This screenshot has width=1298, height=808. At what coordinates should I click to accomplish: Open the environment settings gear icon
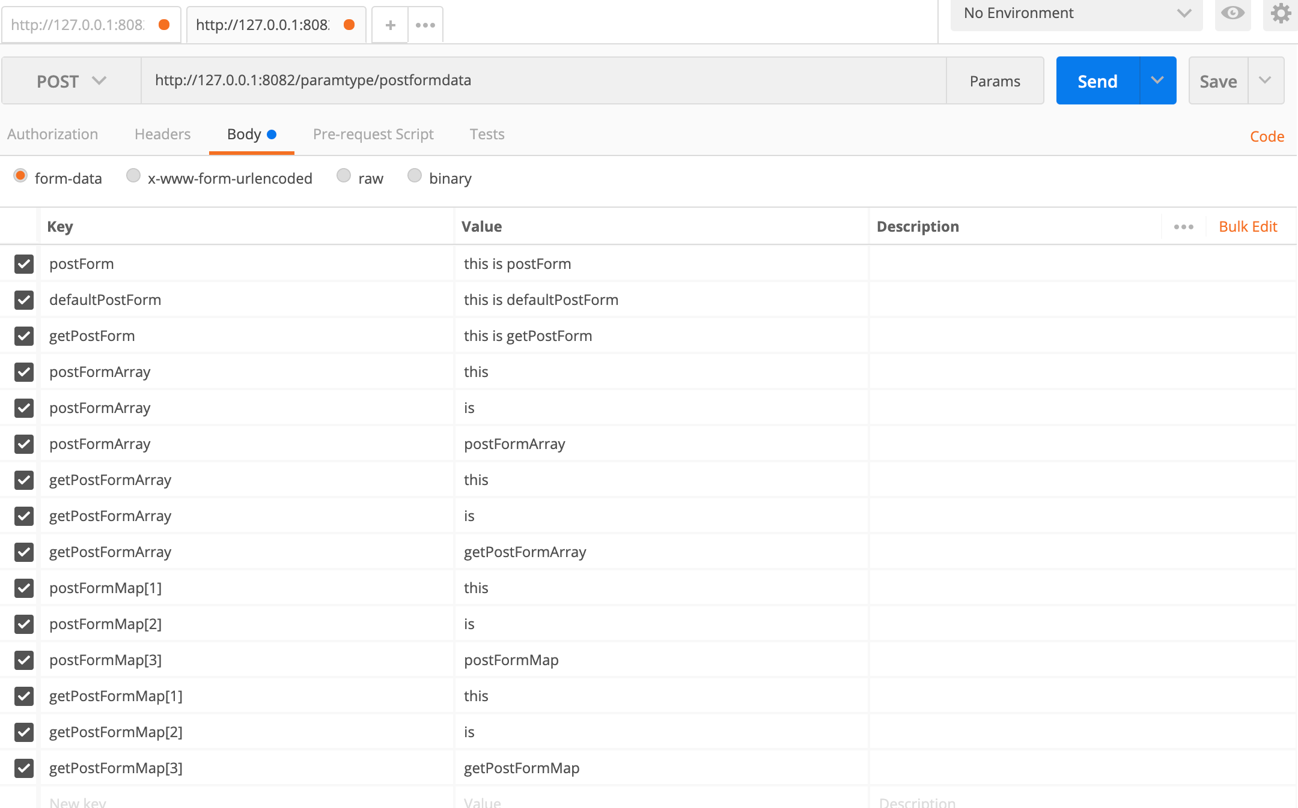coord(1281,13)
